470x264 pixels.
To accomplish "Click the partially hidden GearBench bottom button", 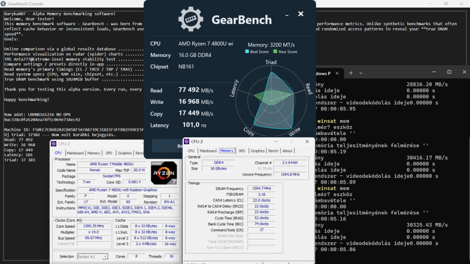I will pos(167,145).
